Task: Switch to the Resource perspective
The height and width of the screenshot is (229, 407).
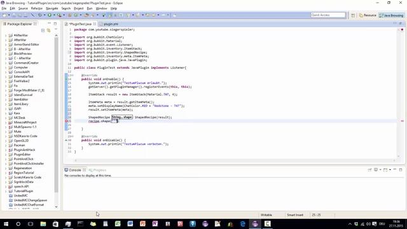Action: click(368, 15)
